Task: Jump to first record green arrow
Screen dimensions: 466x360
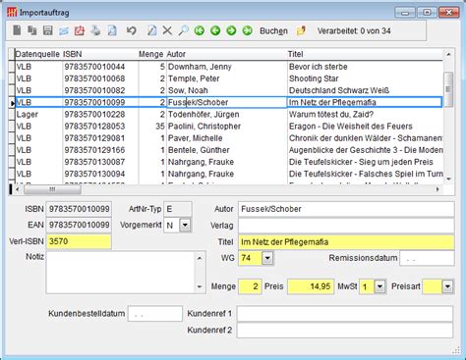Action: click(x=200, y=30)
